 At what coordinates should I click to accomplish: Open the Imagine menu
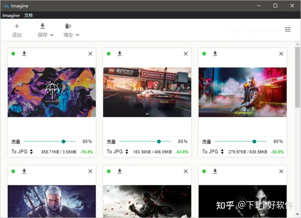coord(11,16)
